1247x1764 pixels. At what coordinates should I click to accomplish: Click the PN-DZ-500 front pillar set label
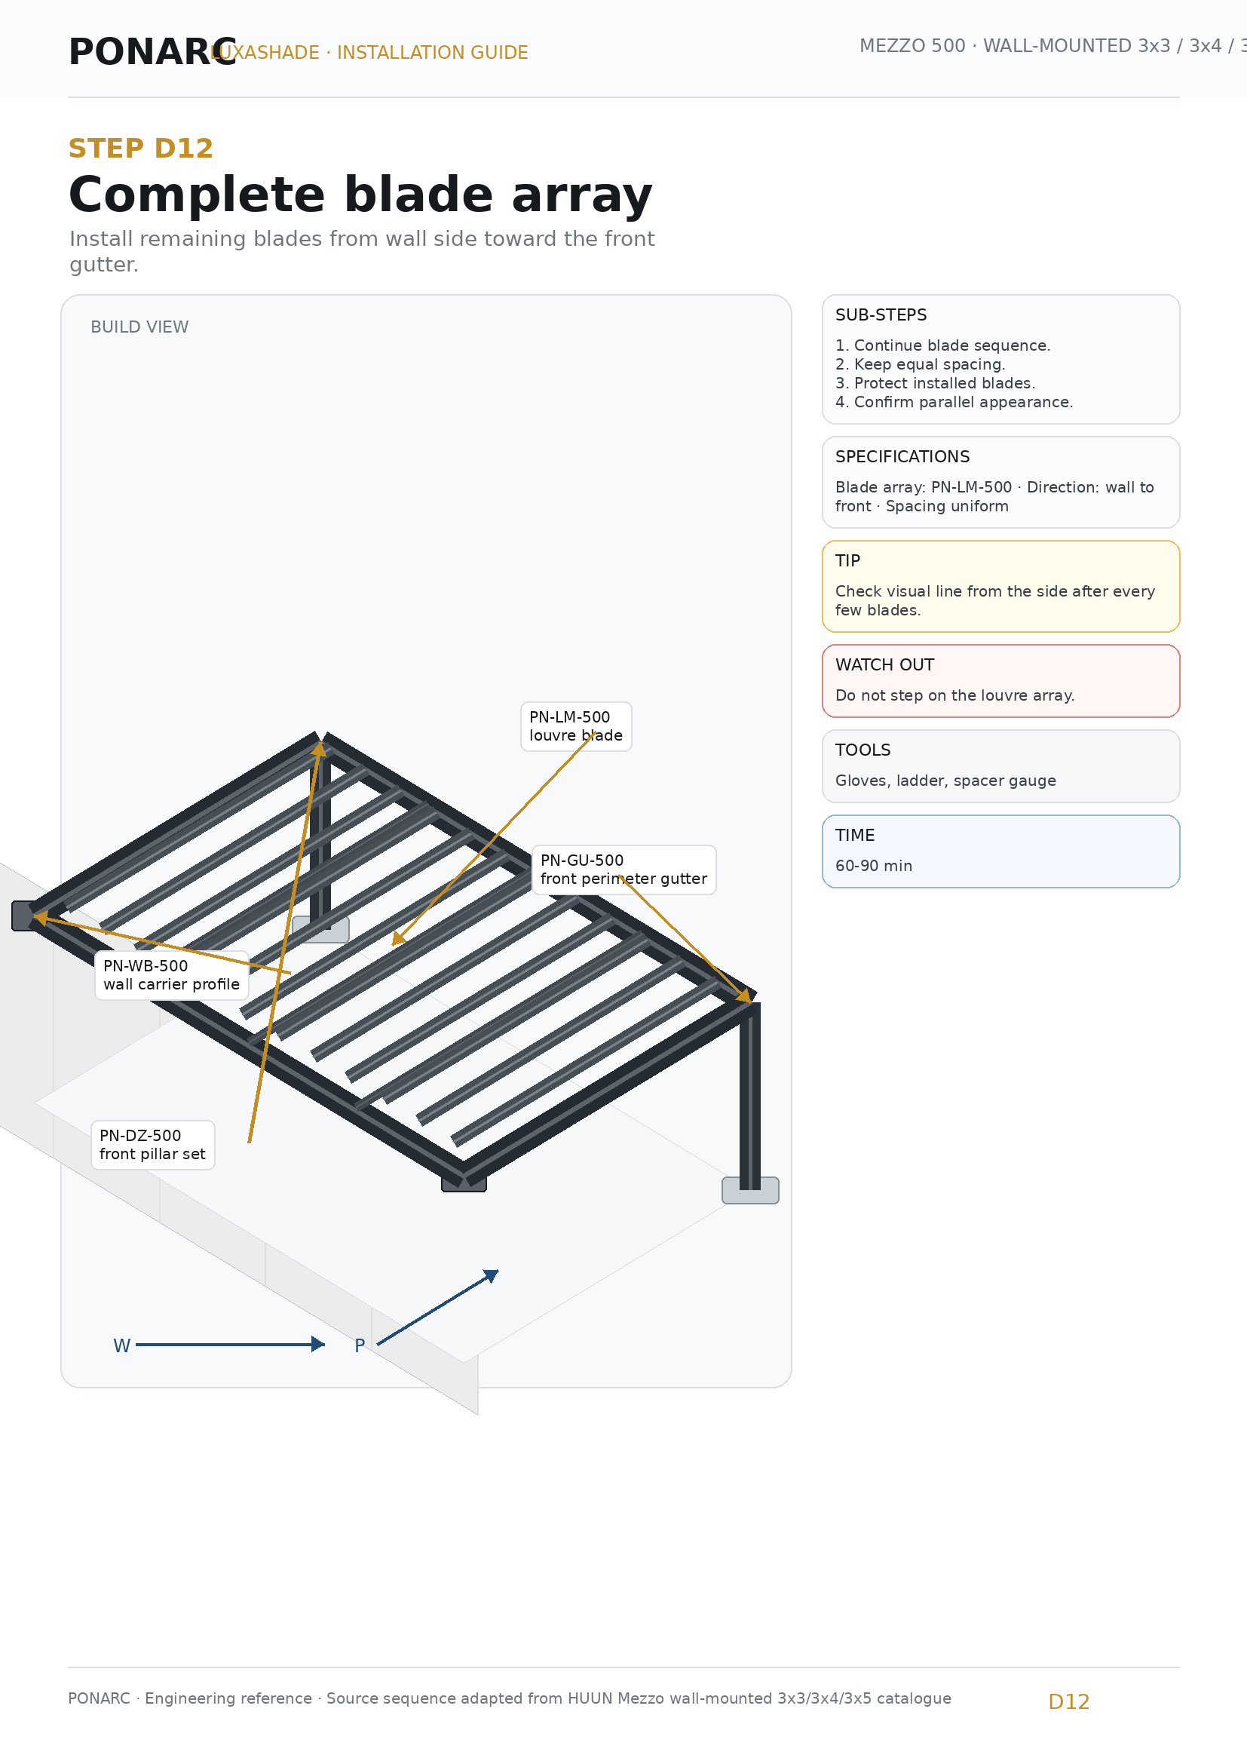pyautogui.click(x=153, y=1145)
